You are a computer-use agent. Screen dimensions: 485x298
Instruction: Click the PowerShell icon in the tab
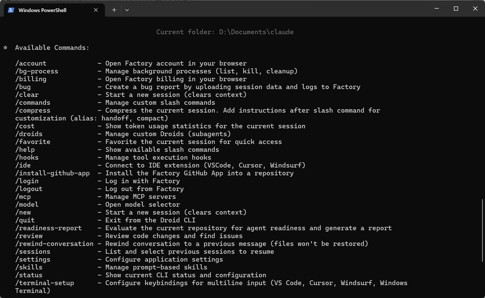[11, 10]
